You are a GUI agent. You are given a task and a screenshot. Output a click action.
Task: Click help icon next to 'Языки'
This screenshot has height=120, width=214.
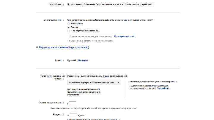(x=64, y=60)
